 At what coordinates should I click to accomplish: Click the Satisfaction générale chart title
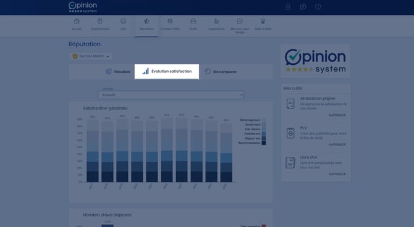tap(105, 108)
